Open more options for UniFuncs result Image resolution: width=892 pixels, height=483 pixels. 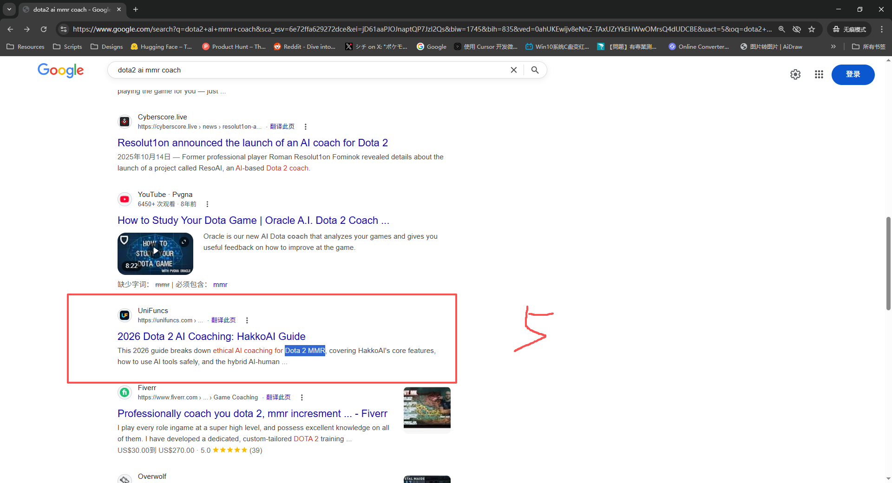tap(247, 320)
